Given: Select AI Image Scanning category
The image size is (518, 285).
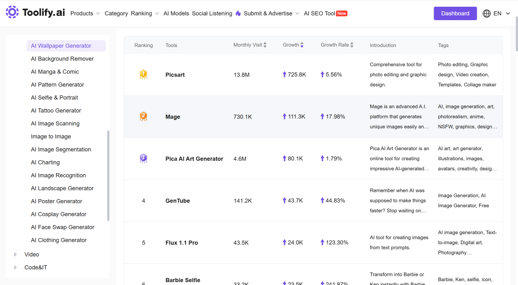Looking at the screenshot, I should coord(55,124).
